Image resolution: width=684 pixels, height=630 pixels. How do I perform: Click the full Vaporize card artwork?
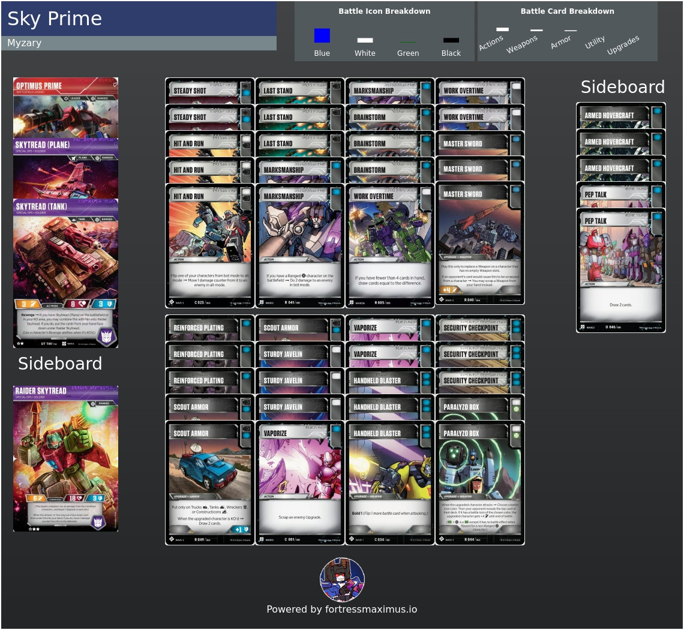[299, 466]
